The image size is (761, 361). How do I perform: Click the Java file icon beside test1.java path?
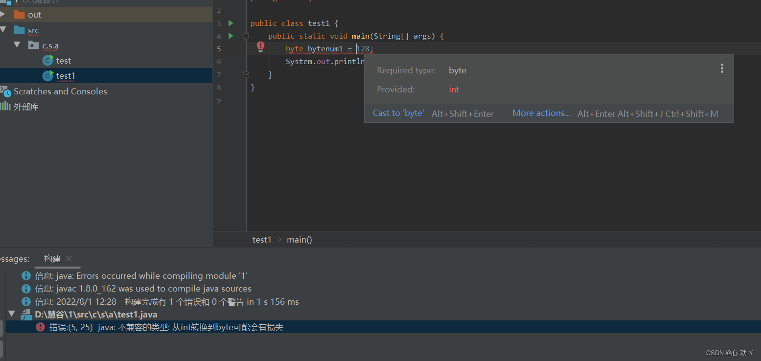pyautogui.click(x=26, y=315)
